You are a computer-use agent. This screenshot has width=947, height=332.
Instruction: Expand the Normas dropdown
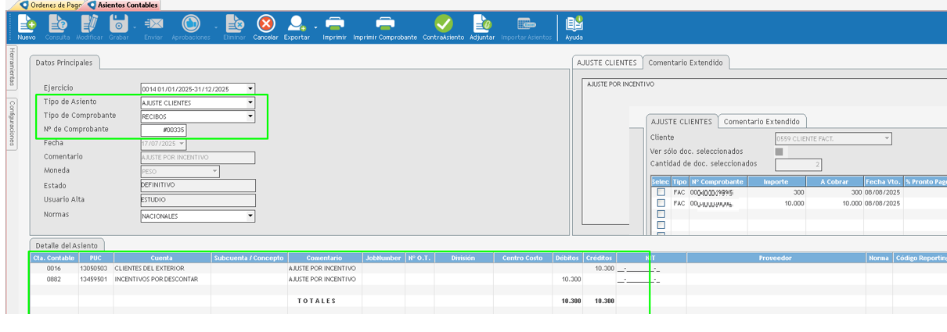250,216
